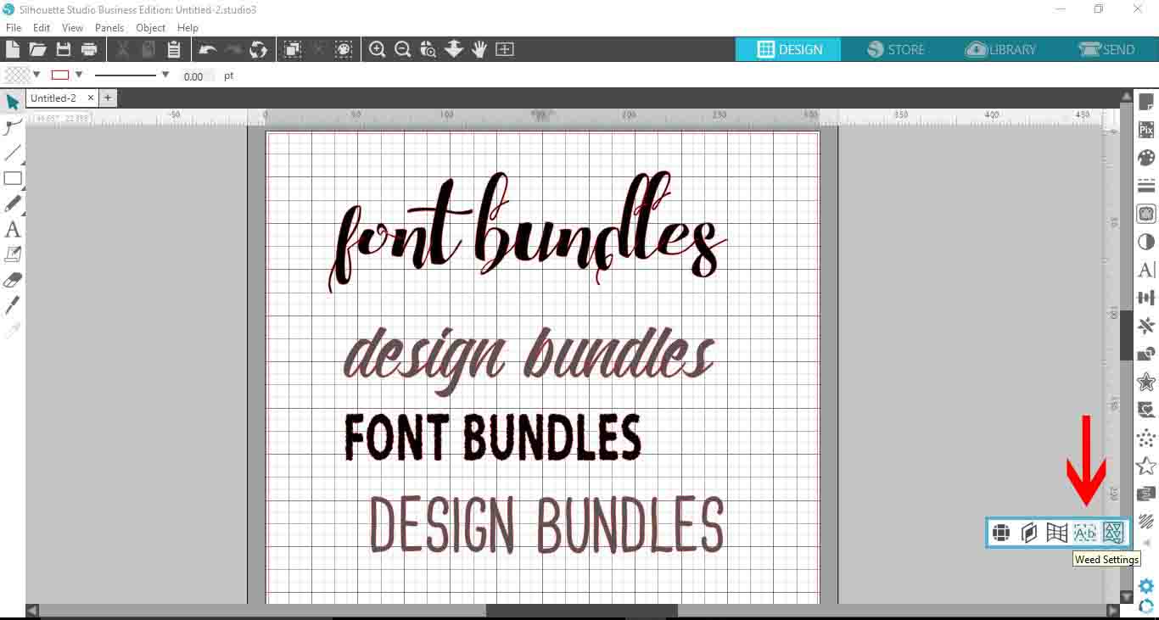The width and height of the screenshot is (1159, 620).
Task: Open a file using the folder icon
Action: click(37, 49)
